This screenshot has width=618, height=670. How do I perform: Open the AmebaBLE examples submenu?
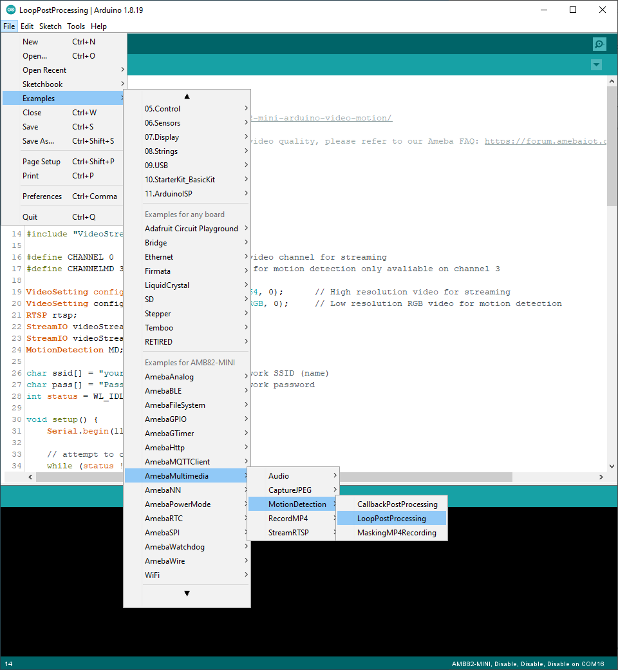click(x=187, y=390)
